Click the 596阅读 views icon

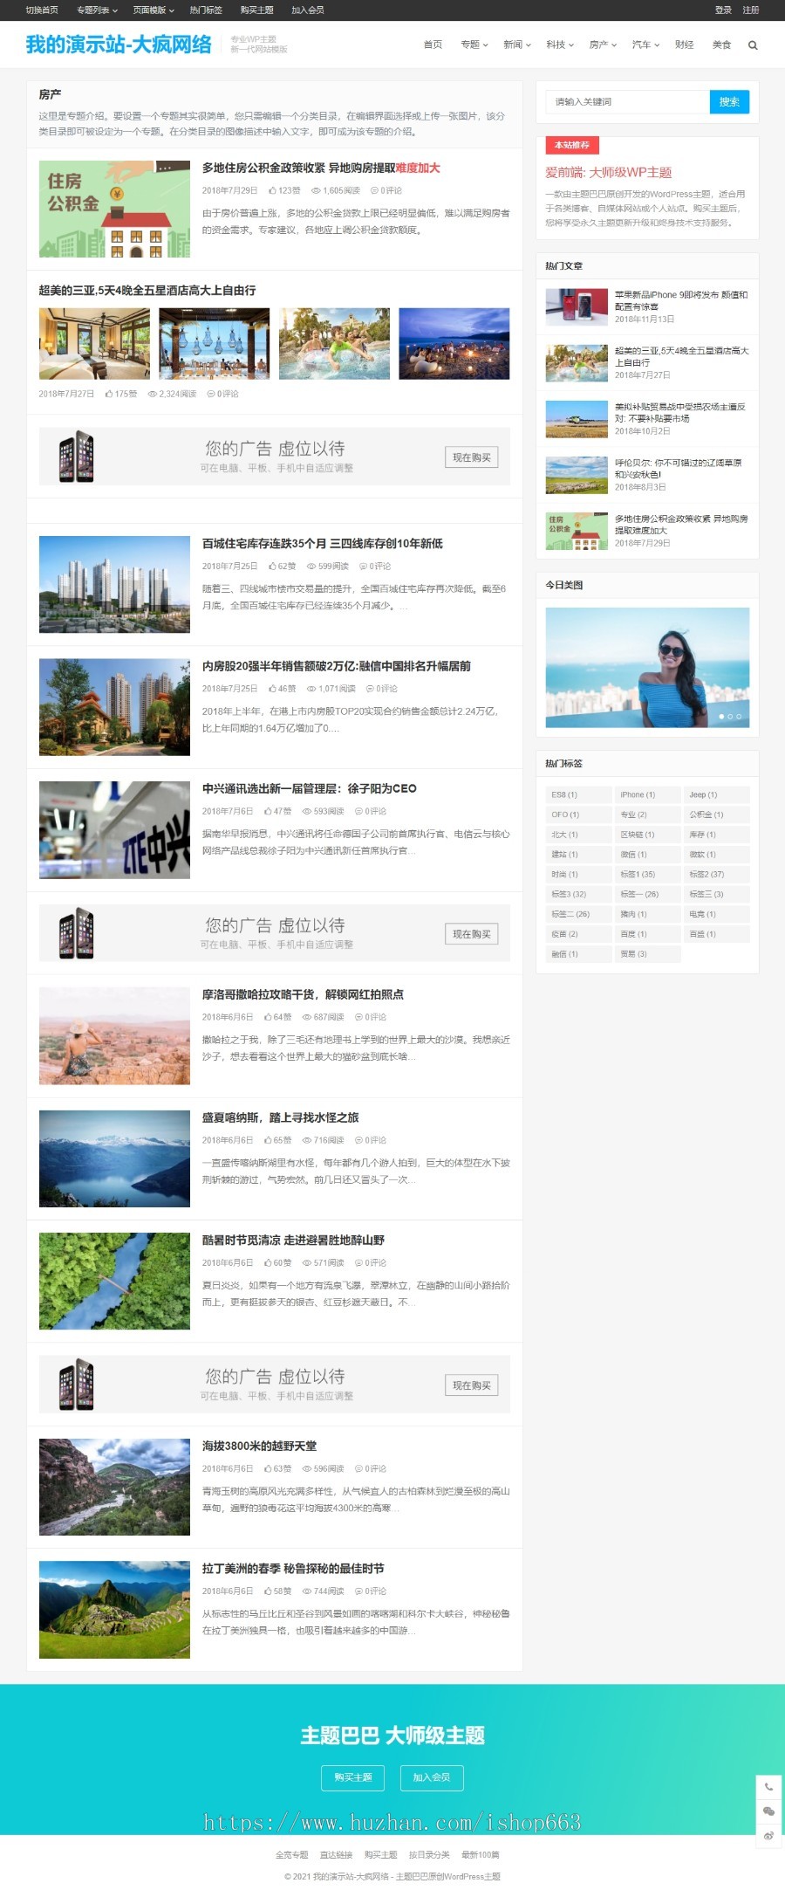307,1468
